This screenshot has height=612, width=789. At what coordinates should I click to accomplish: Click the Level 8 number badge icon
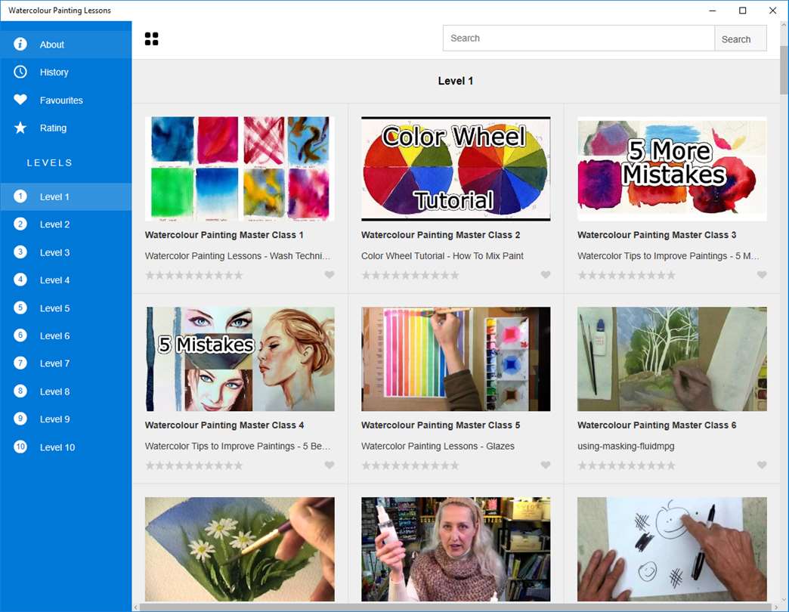20,391
